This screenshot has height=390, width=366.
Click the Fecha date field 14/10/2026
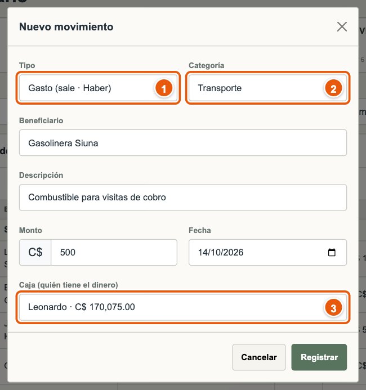coord(267,253)
